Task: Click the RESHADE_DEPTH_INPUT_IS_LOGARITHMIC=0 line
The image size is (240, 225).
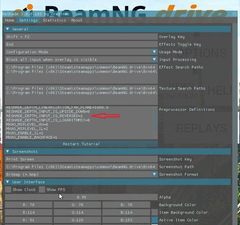Action: click(x=48, y=120)
